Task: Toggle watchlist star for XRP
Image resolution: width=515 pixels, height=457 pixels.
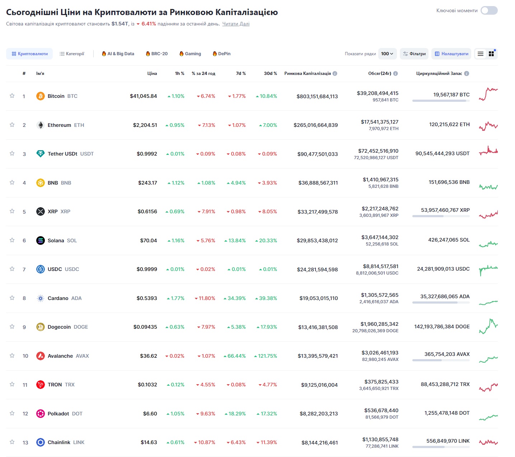Action: [x=12, y=211]
